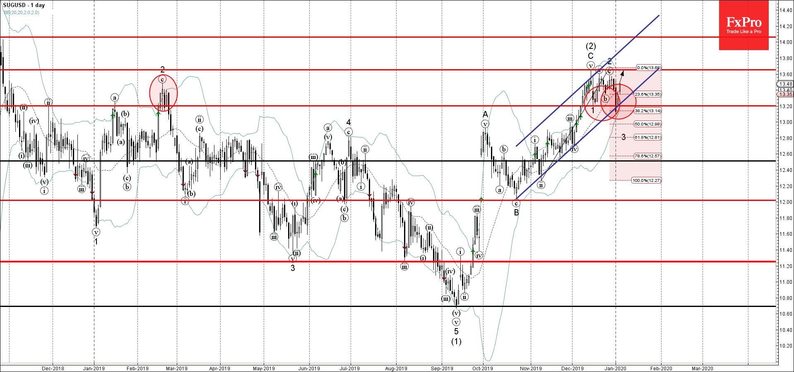
Task: Click the 100.0%(12.27) Fibonacci level label
Action: [x=646, y=180]
